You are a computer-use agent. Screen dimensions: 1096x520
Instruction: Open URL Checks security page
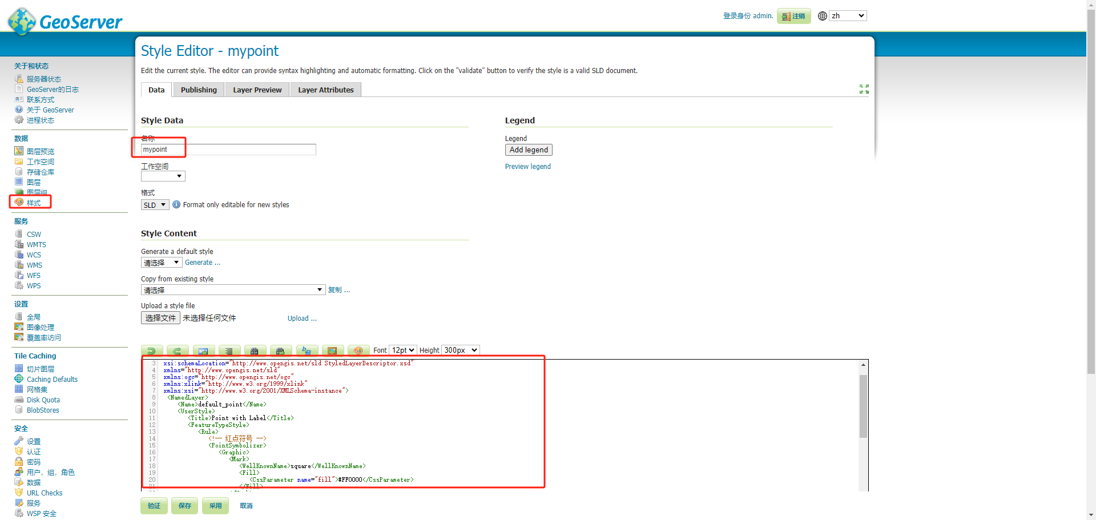(45, 493)
